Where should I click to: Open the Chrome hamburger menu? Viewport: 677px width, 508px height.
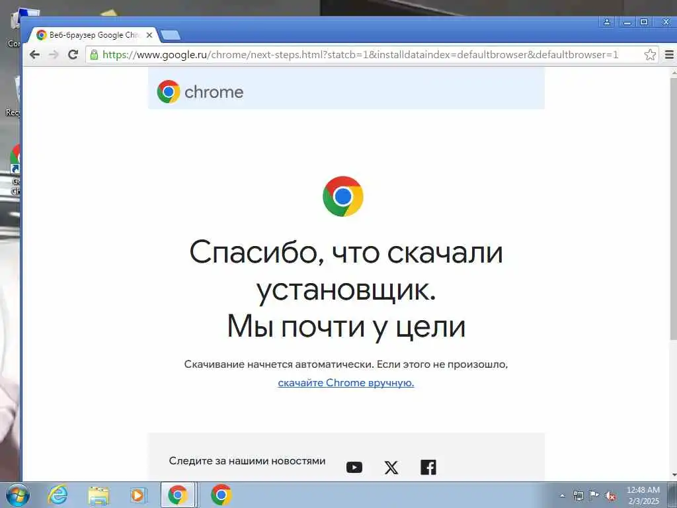coord(669,54)
